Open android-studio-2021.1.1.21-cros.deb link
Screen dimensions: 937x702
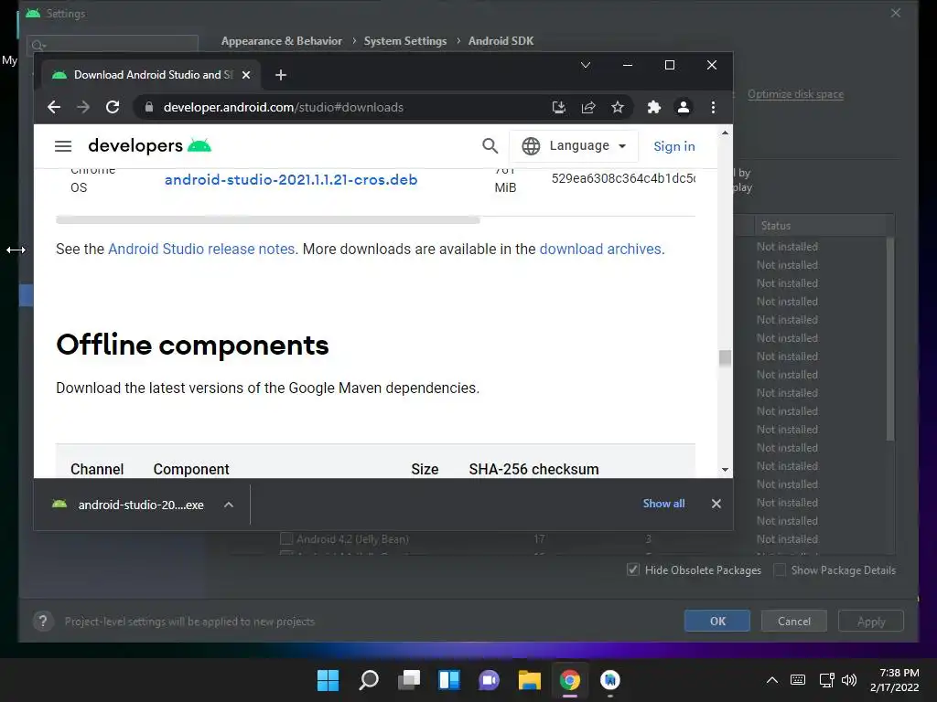coord(291,180)
